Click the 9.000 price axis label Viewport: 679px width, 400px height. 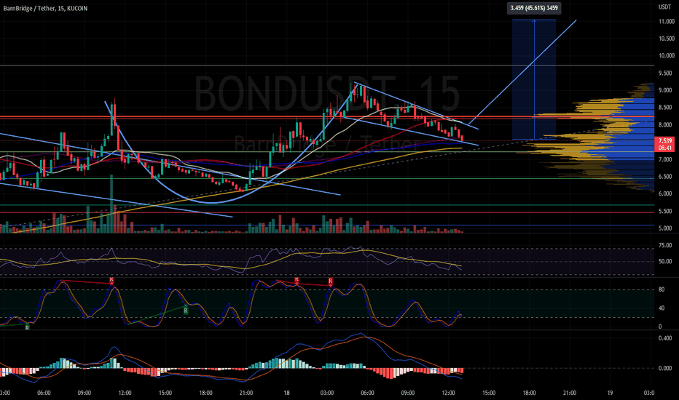666,90
